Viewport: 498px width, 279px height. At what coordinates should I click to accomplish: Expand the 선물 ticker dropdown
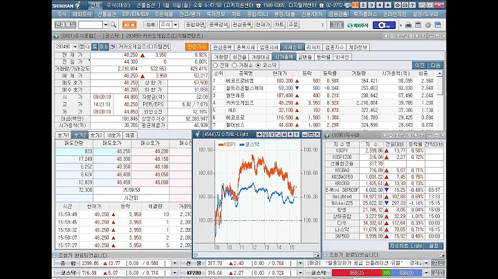coord(300,263)
